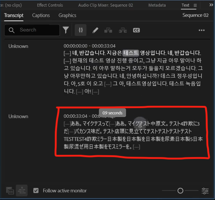
Task: Open the three-dot more options menu
Action: (x=201, y=30)
